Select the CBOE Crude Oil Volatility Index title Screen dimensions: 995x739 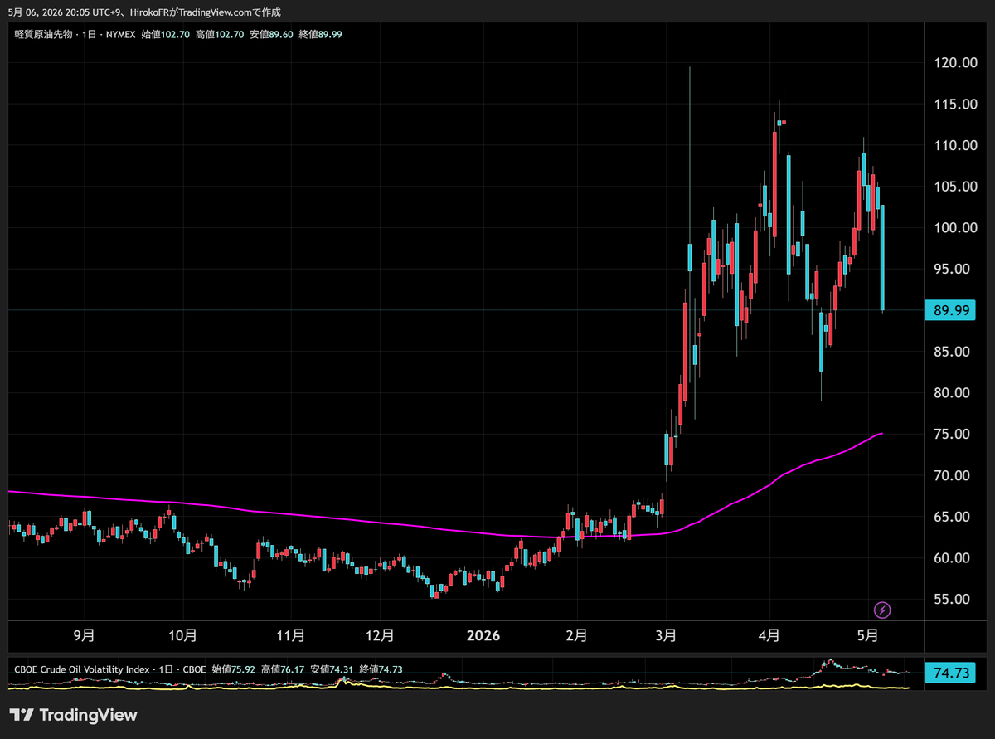[83, 669]
